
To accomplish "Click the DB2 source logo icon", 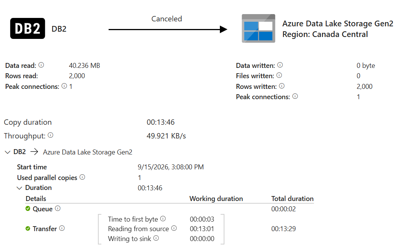I will [x=27, y=29].
